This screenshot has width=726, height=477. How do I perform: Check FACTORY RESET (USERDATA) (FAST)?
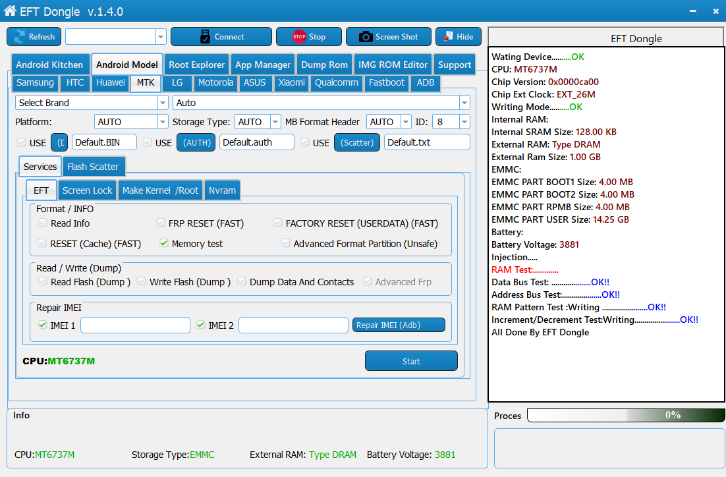click(278, 223)
